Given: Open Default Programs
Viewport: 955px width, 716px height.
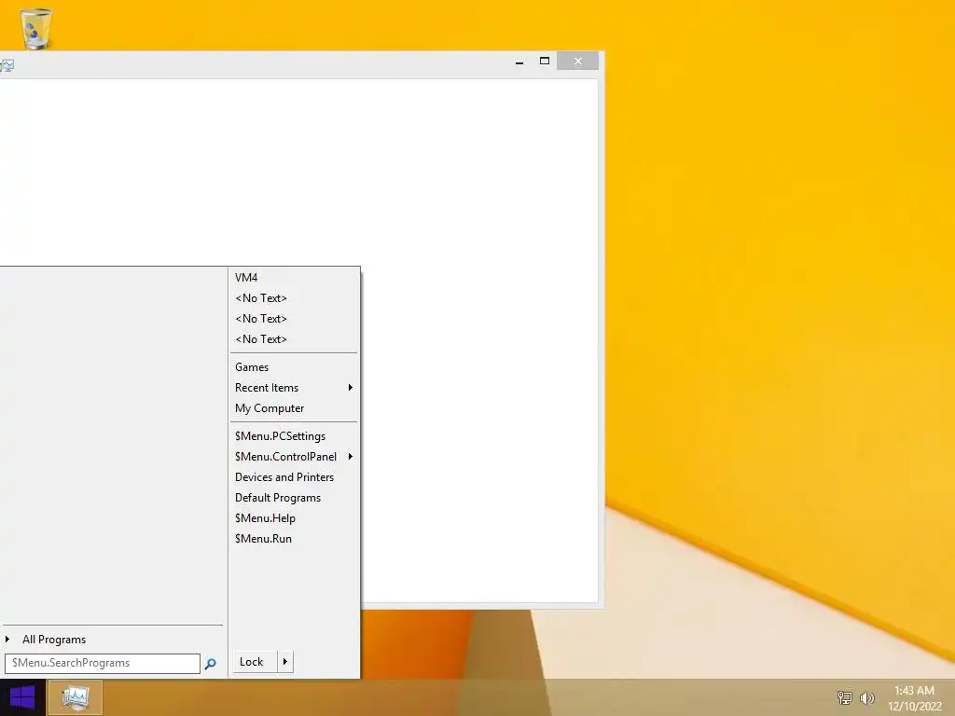Looking at the screenshot, I should [294, 498].
